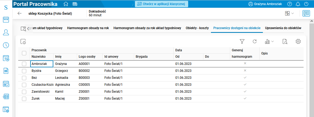This screenshot has height=117, width=314.
Task: Click the Id umowy column header
Action: (118, 57)
